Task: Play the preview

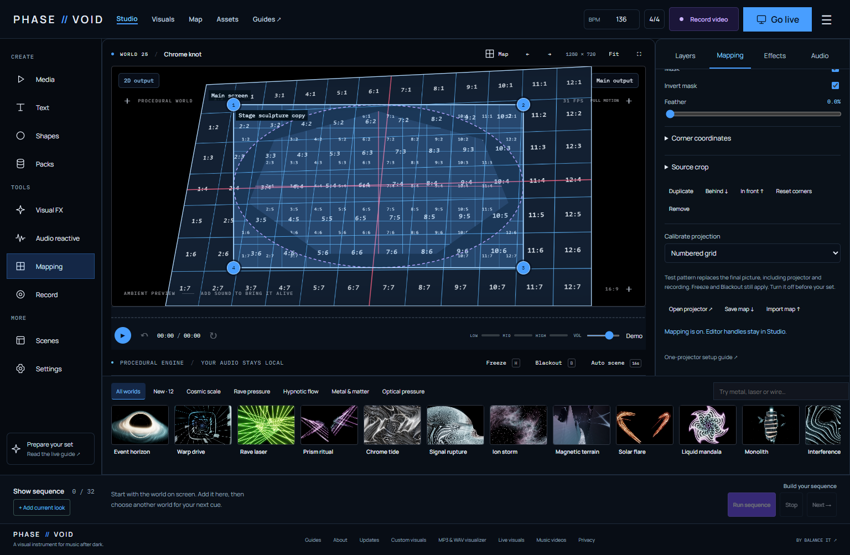Action: tap(123, 335)
